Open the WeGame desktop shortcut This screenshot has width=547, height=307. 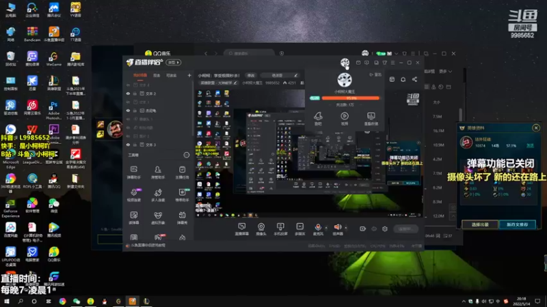pos(54,59)
